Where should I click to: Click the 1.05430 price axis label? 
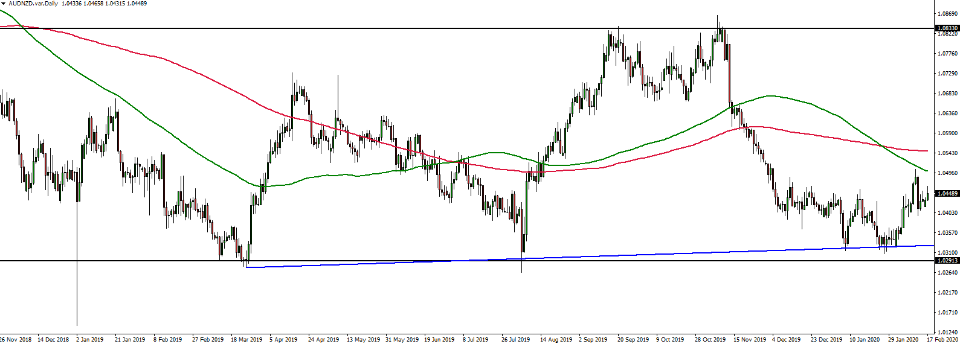pos(947,153)
